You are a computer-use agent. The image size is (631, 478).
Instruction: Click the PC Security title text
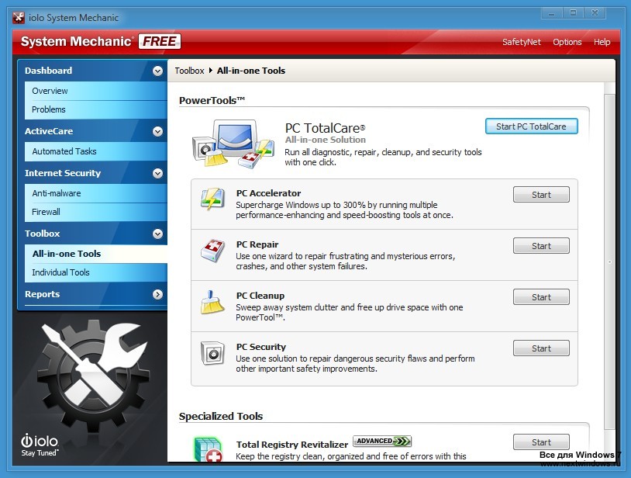(x=260, y=347)
